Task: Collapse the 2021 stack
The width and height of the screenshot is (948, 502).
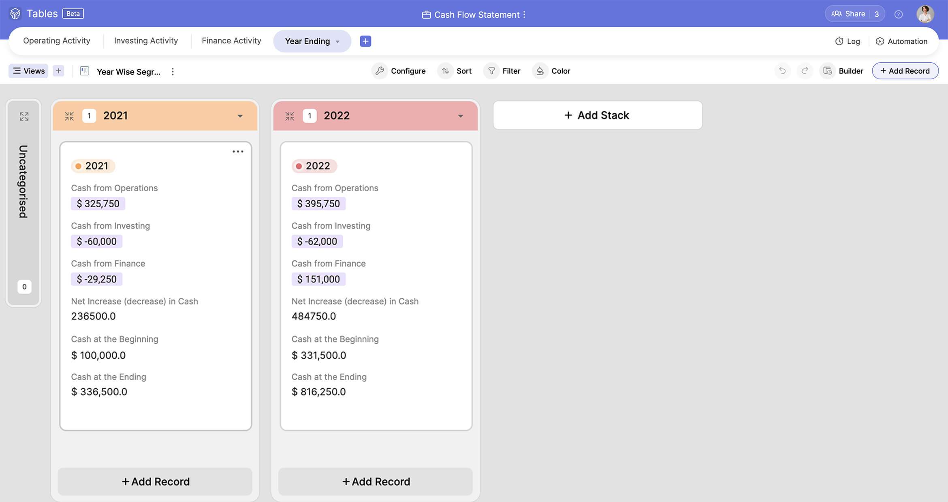Action: [69, 116]
